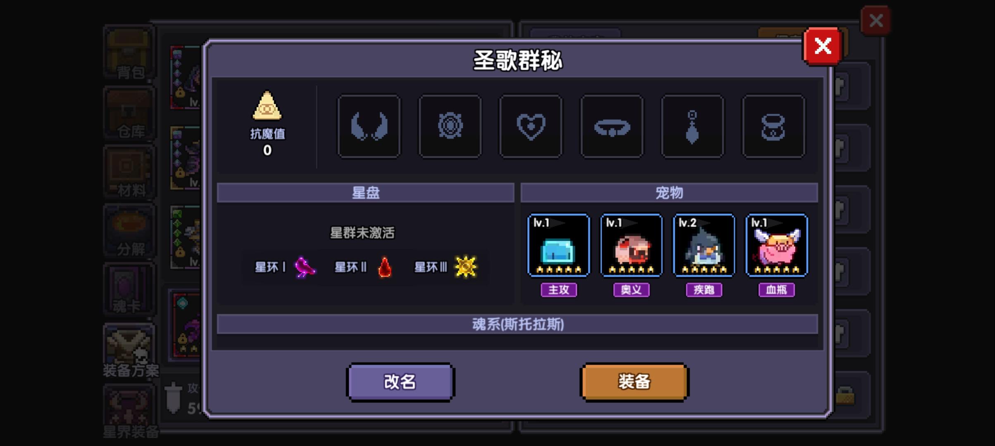Open the belt equipment slot
Image resolution: width=995 pixels, height=446 pixels.
pyautogui.click(x=612, y=126)
